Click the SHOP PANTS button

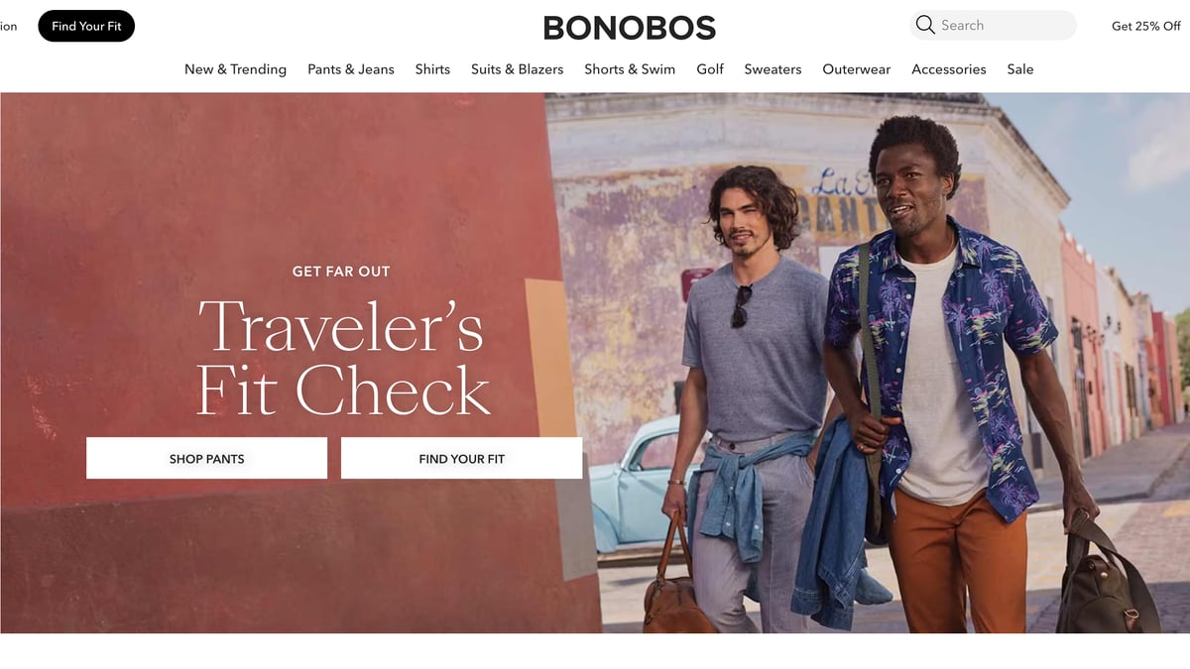point(206,458)
